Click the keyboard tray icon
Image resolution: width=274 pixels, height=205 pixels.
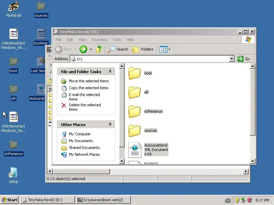[x=227, y=200]
